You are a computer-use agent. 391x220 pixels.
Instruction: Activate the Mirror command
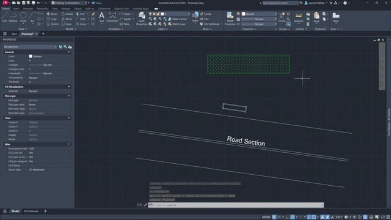click(x=67, y=19)
